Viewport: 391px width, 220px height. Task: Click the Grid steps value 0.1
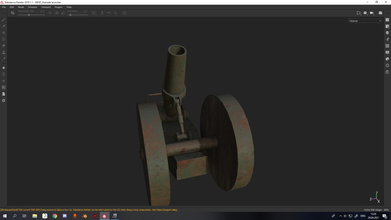coord(86,11)
